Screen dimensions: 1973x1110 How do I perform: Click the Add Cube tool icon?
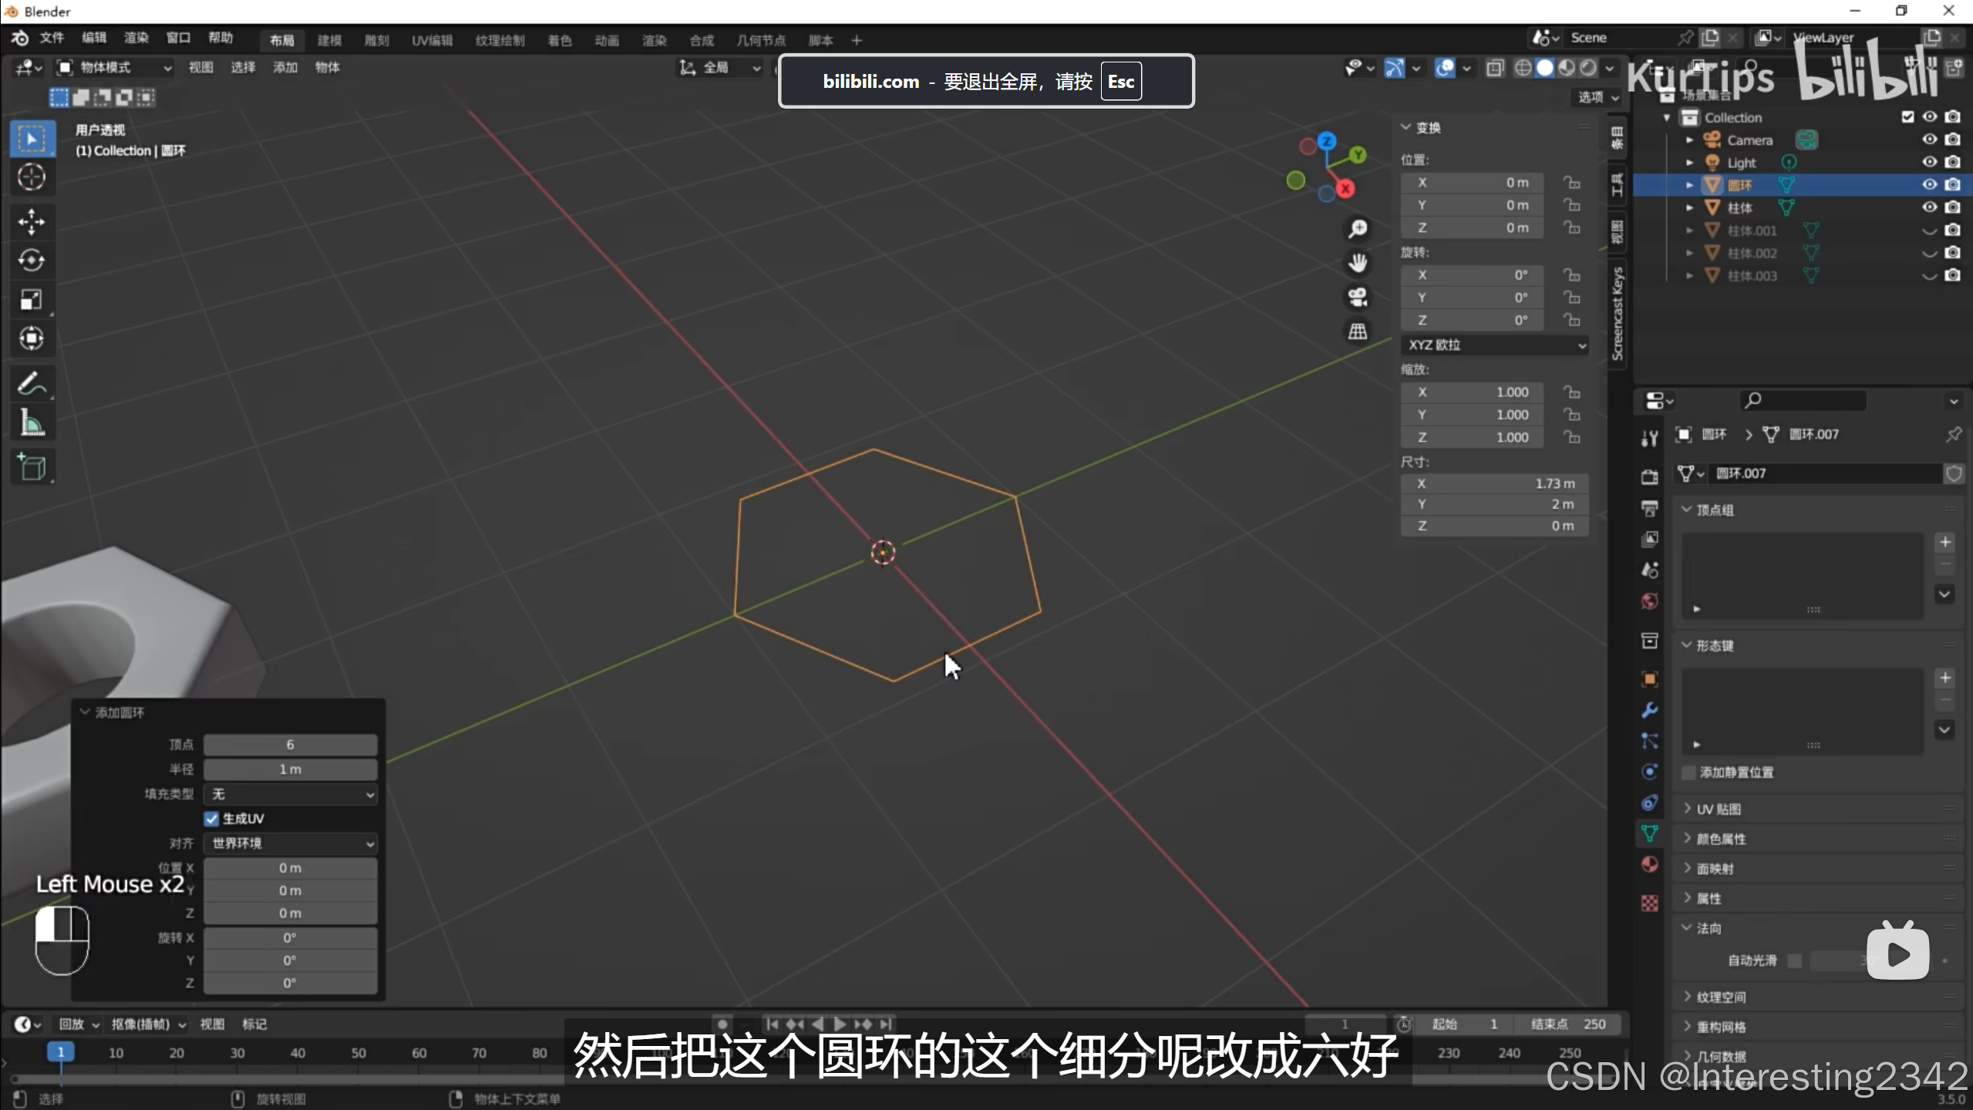[x=32, y=467]
